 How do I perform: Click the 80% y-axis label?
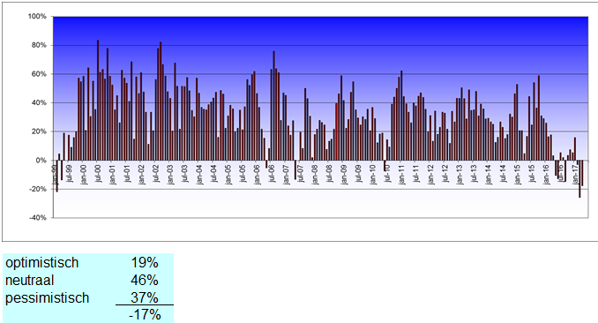click(x=39, y=45)
